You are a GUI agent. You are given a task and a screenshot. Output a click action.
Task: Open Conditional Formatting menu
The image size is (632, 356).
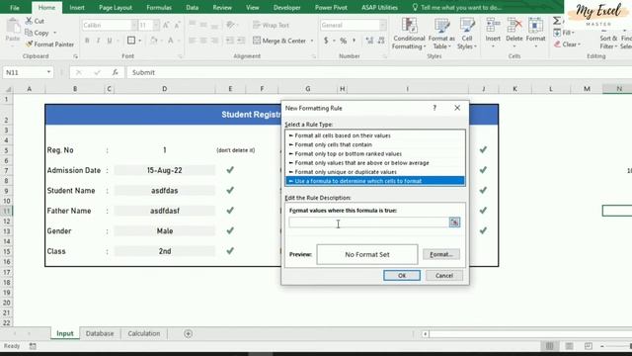click(x=409, y=34)
